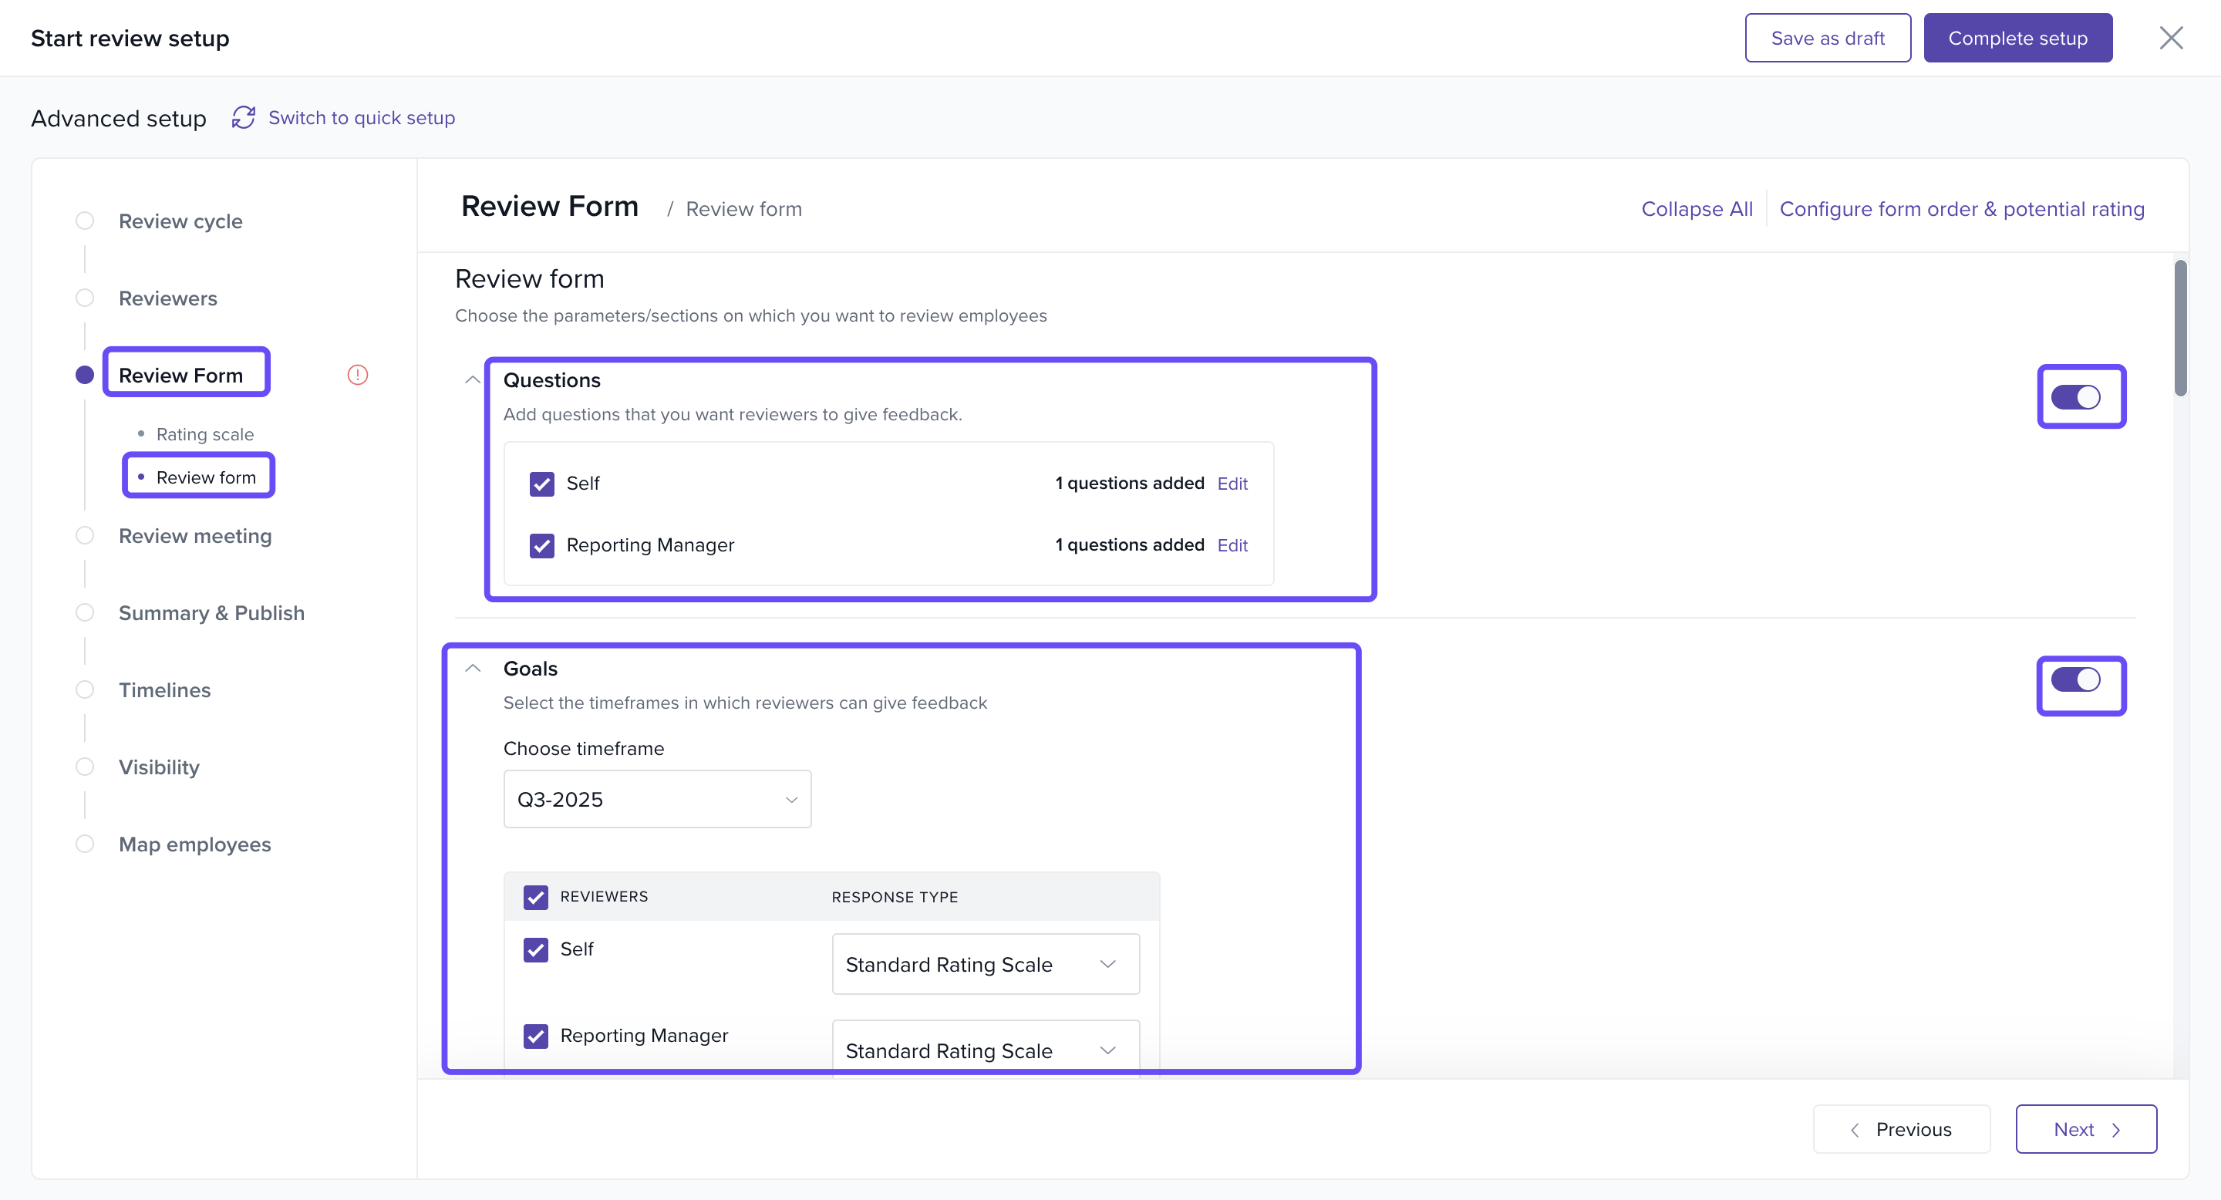Click the Timelines step circle indicator

pos(85,689)
